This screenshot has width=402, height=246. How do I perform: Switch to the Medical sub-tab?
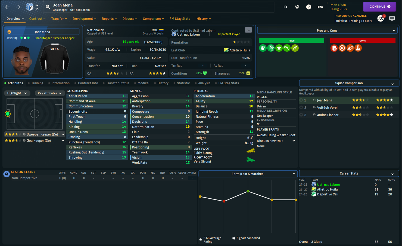tap(143, 83)
